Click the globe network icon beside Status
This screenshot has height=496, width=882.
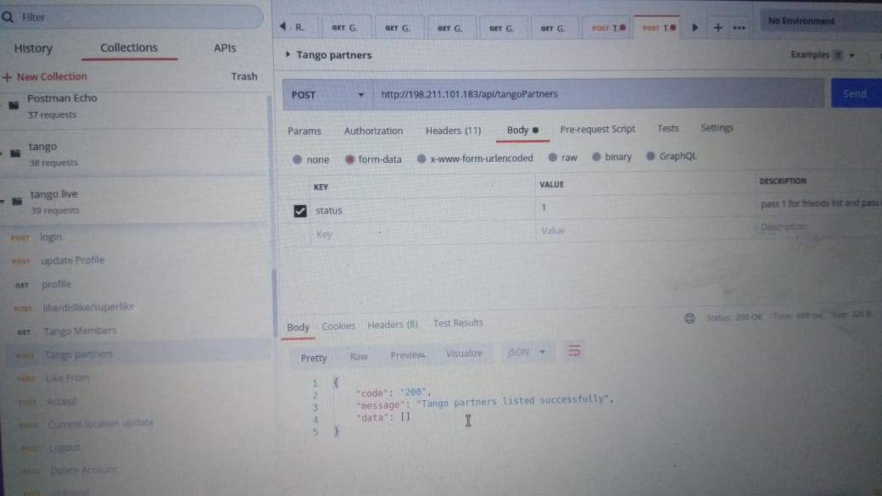click(689, 318)
